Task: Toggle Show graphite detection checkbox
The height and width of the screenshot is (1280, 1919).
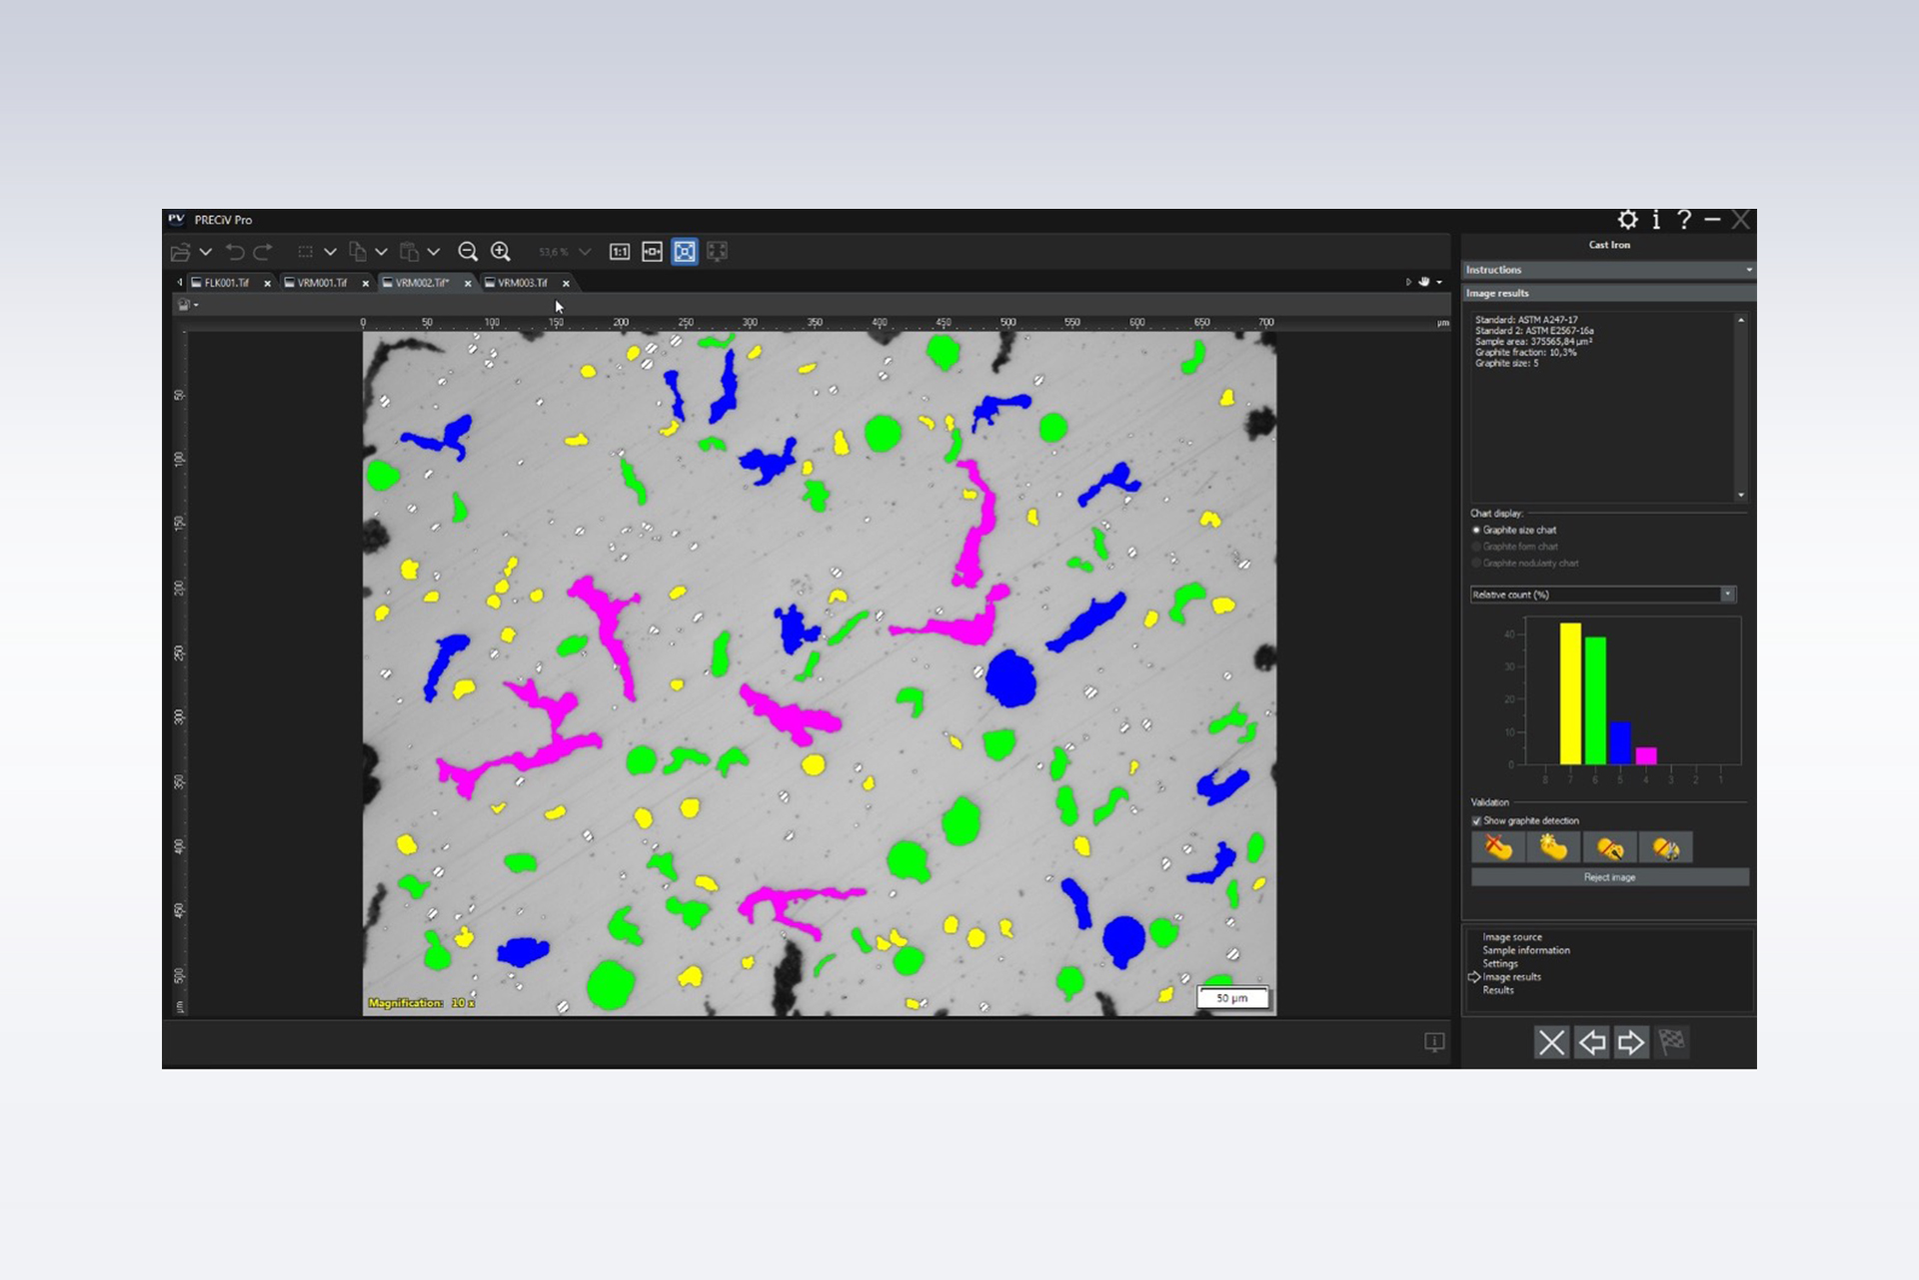Action: (x=1476, y=821)
